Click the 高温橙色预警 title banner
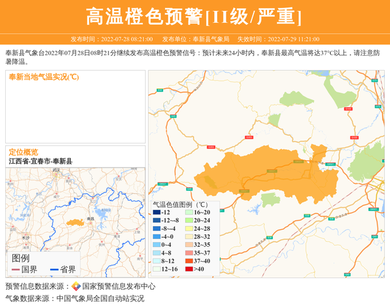This screenshot has height=306, width=390. pos(194,16)
